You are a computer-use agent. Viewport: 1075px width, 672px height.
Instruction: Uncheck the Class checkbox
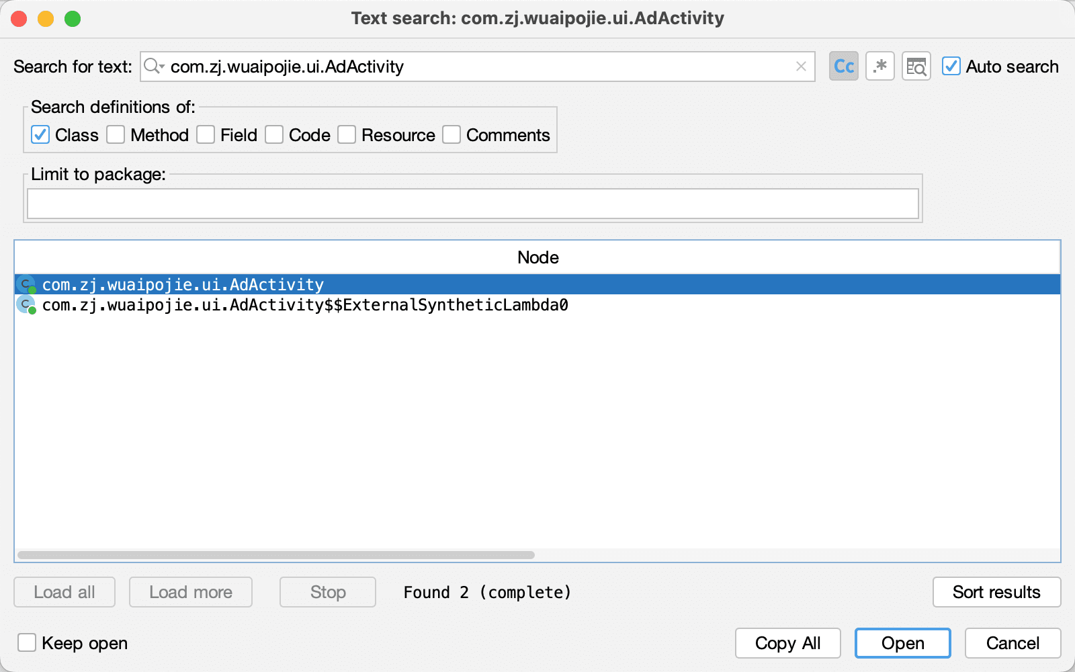click(40, 135)
